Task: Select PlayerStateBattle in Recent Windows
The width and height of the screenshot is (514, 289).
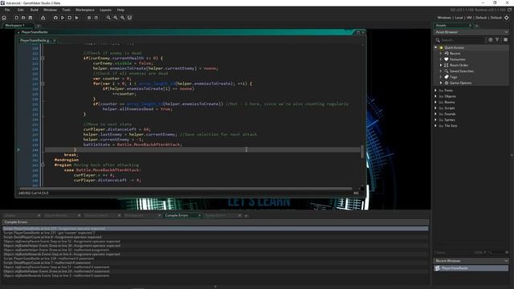Action: pyautogui.click(x=471, y=268)
